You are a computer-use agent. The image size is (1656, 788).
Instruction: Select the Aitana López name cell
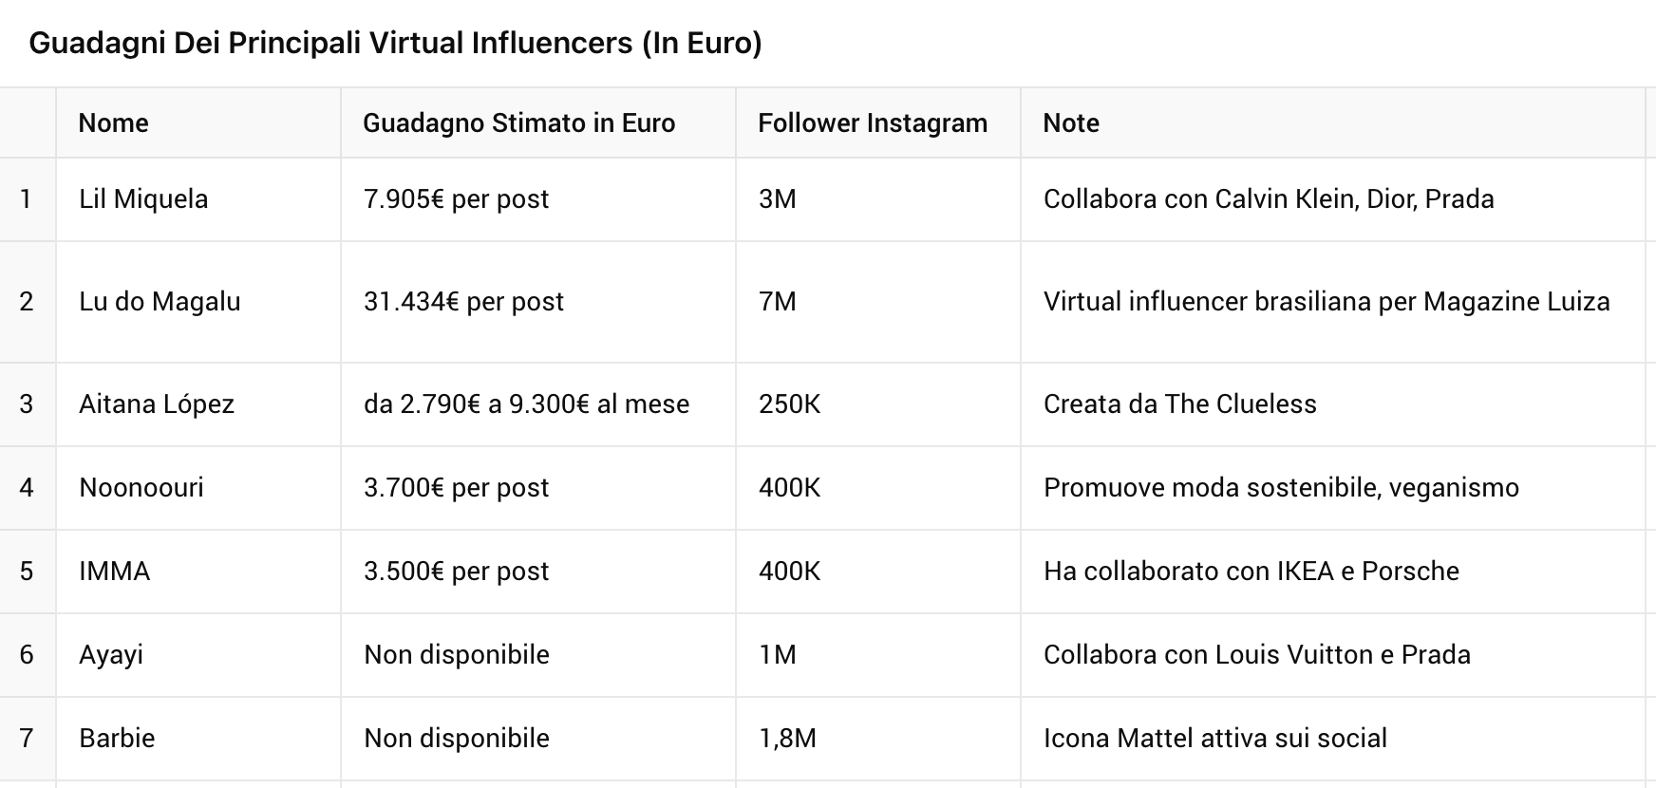pos(157,404)
